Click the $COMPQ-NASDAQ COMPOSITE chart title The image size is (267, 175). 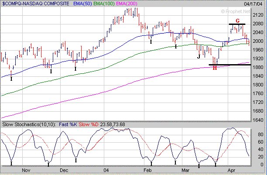(36, 3)
